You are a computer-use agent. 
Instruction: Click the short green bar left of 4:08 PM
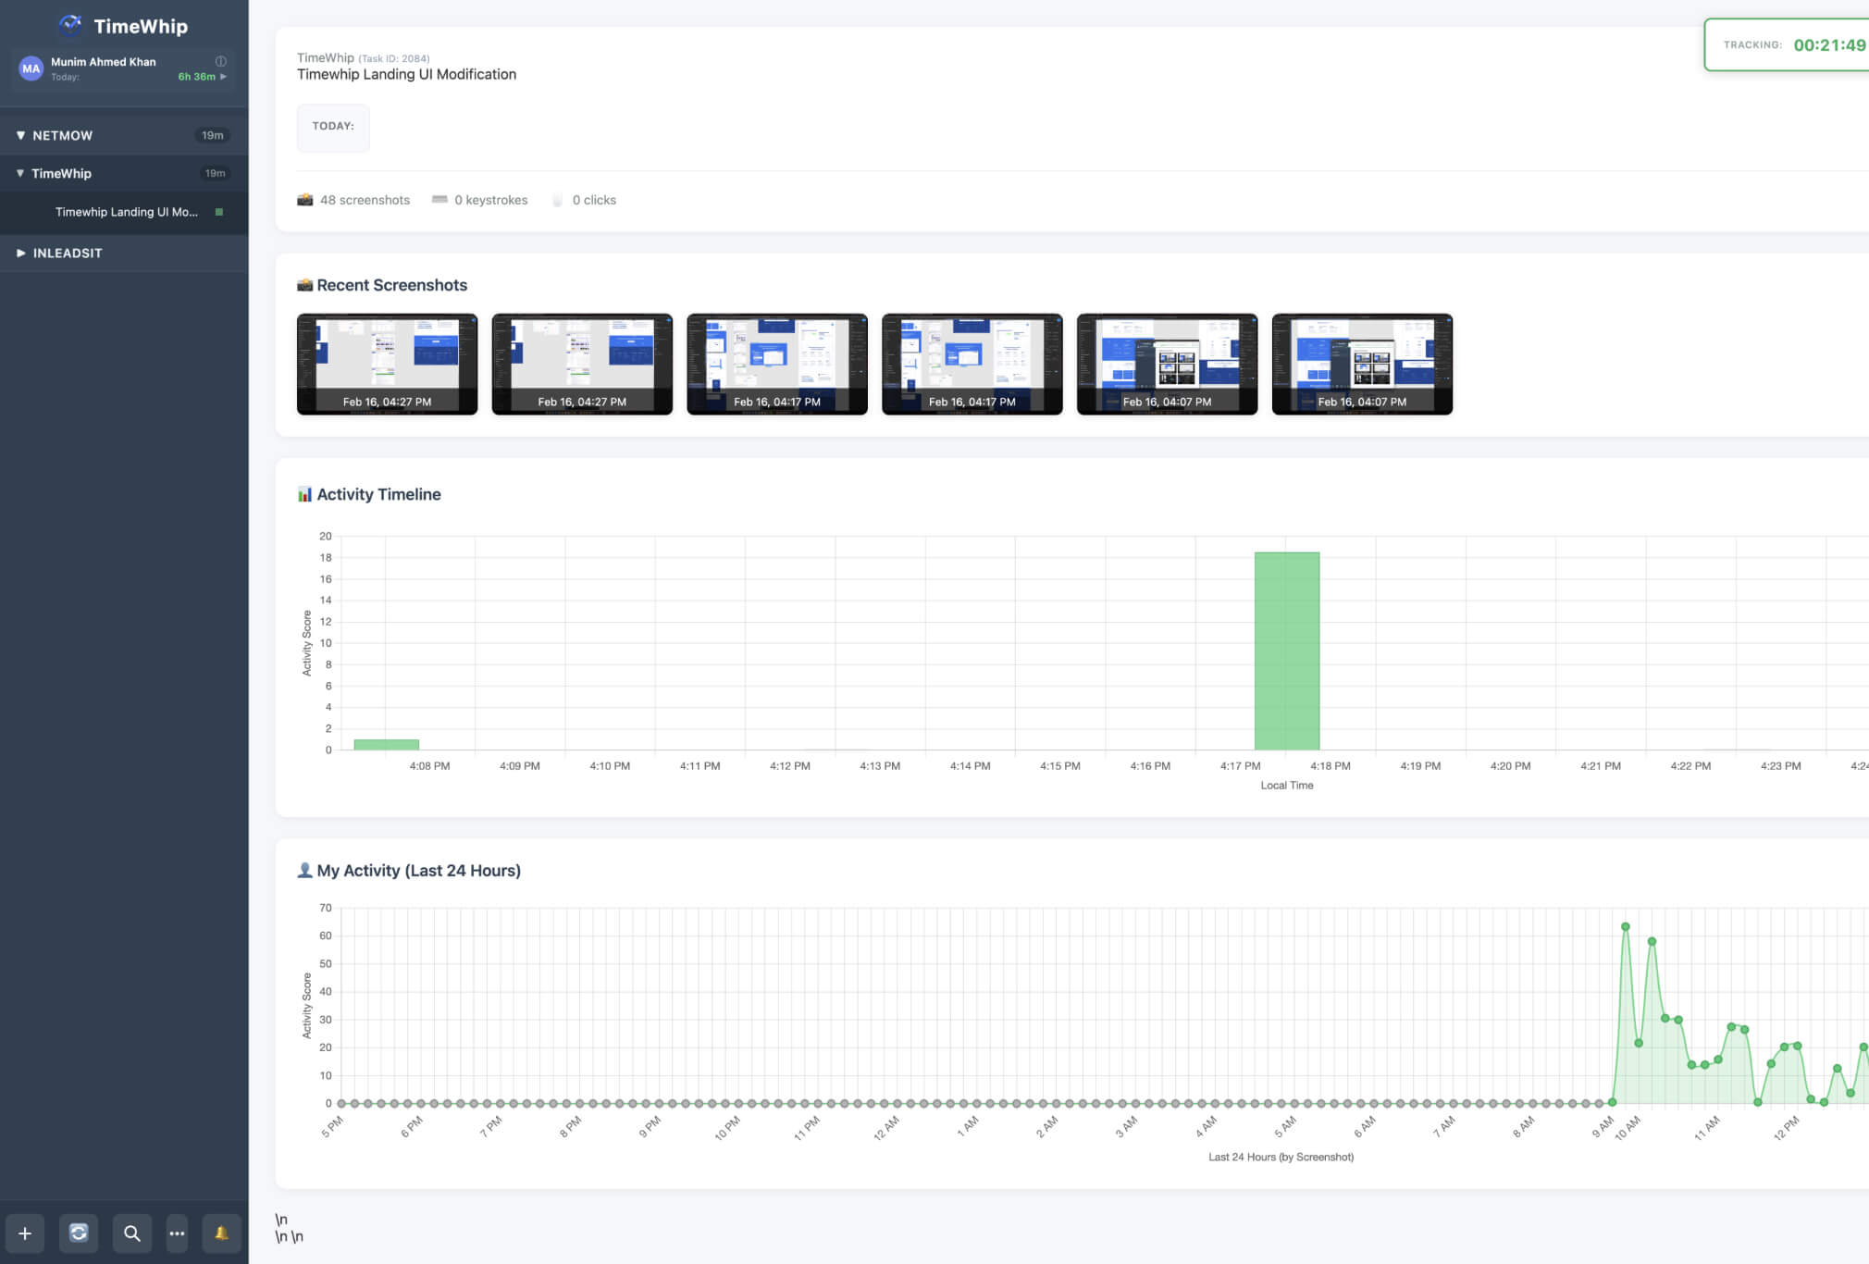(387, 745)
